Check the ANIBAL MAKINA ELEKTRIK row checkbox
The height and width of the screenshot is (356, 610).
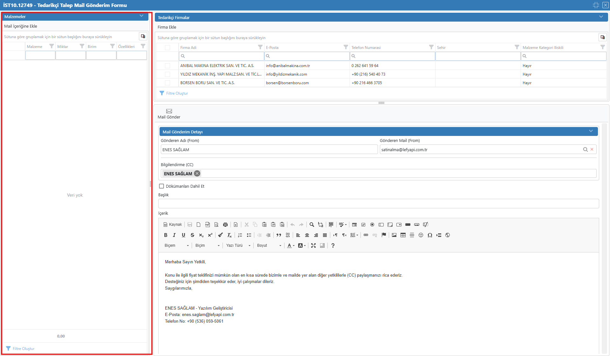coord(168,66)
